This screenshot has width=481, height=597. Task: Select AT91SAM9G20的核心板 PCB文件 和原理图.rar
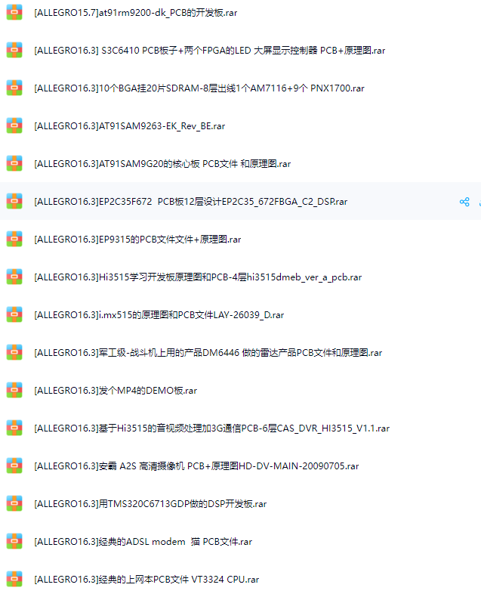[162, 164]
